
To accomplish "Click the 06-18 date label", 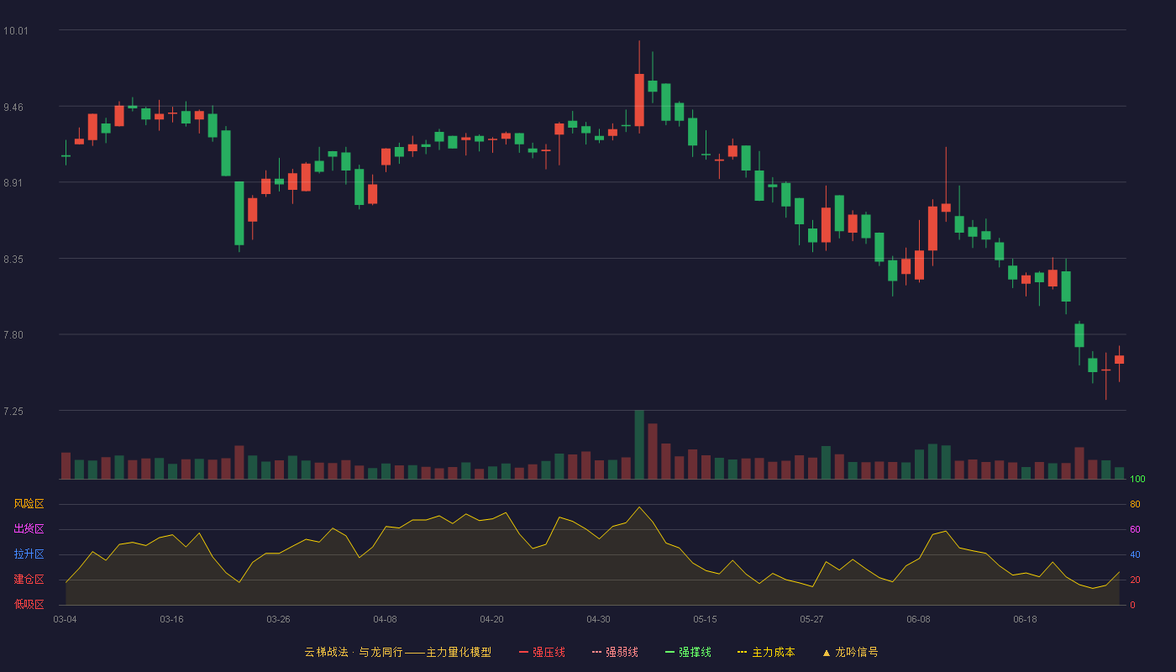I will [x=1025, y=619].
